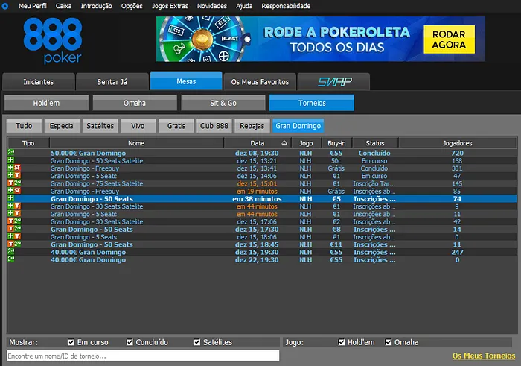
Task: Filter tournaments by Gratis
Action: pos(176,126)
